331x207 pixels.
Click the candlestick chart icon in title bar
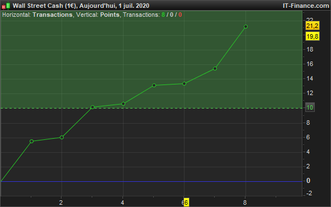(6, 6)
